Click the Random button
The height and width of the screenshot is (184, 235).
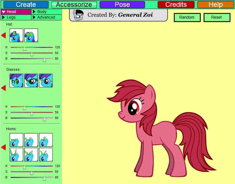pyautogui.click(x=187, y=17)
